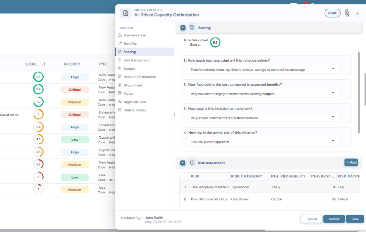The height and width of the screenshot is (232, 366).
Task: Click the Likely probability cell
Action: 276,187
